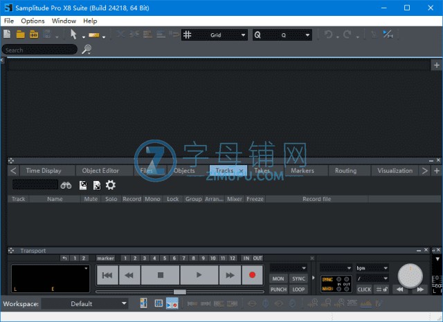Click the load audio file folder icon
The height and width of the screenshot is (322, 443).
[x=34, y=35]
